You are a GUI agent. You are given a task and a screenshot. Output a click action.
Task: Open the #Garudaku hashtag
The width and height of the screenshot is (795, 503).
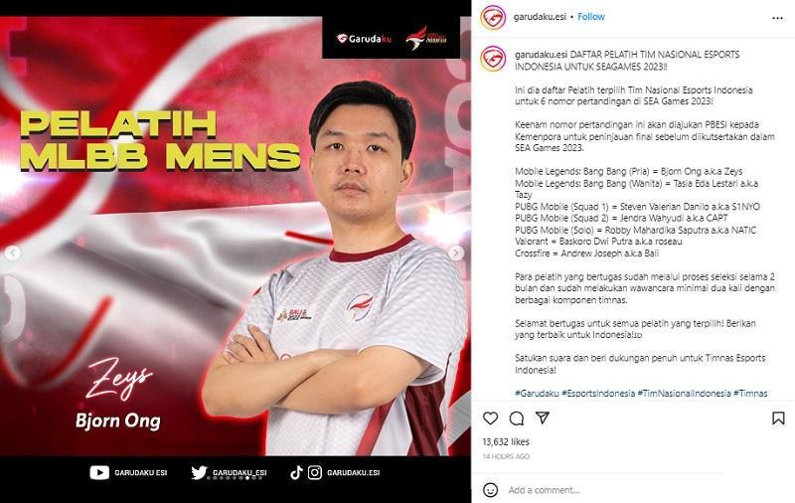(537, 393)
